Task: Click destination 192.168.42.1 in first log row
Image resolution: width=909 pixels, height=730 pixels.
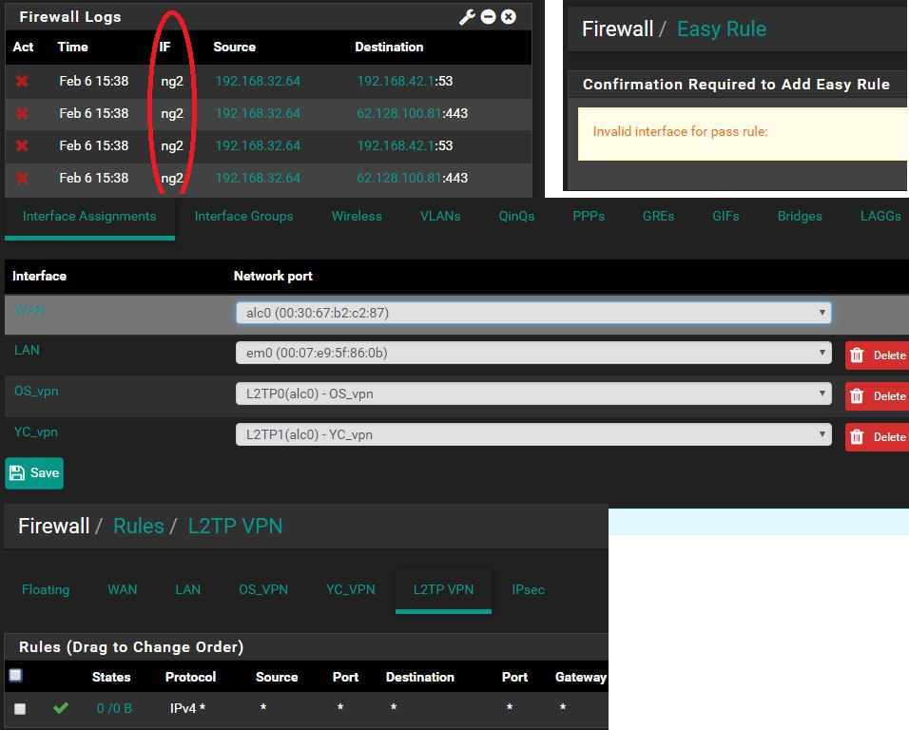Action: pos(395,81)
